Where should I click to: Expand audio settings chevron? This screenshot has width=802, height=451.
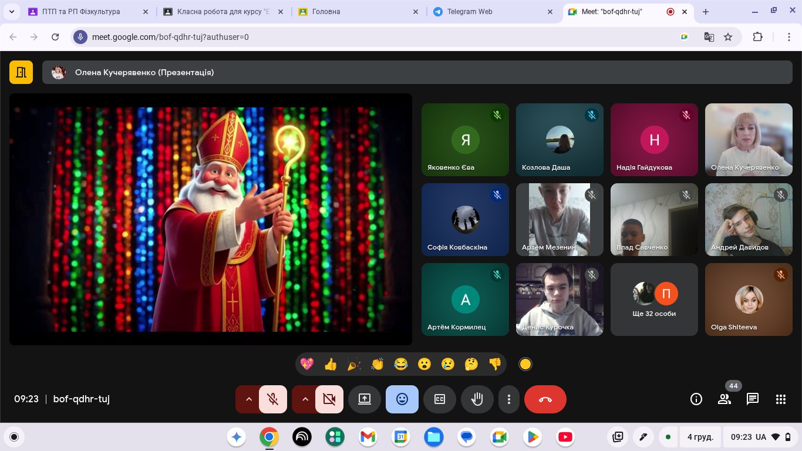click(248, 399)
